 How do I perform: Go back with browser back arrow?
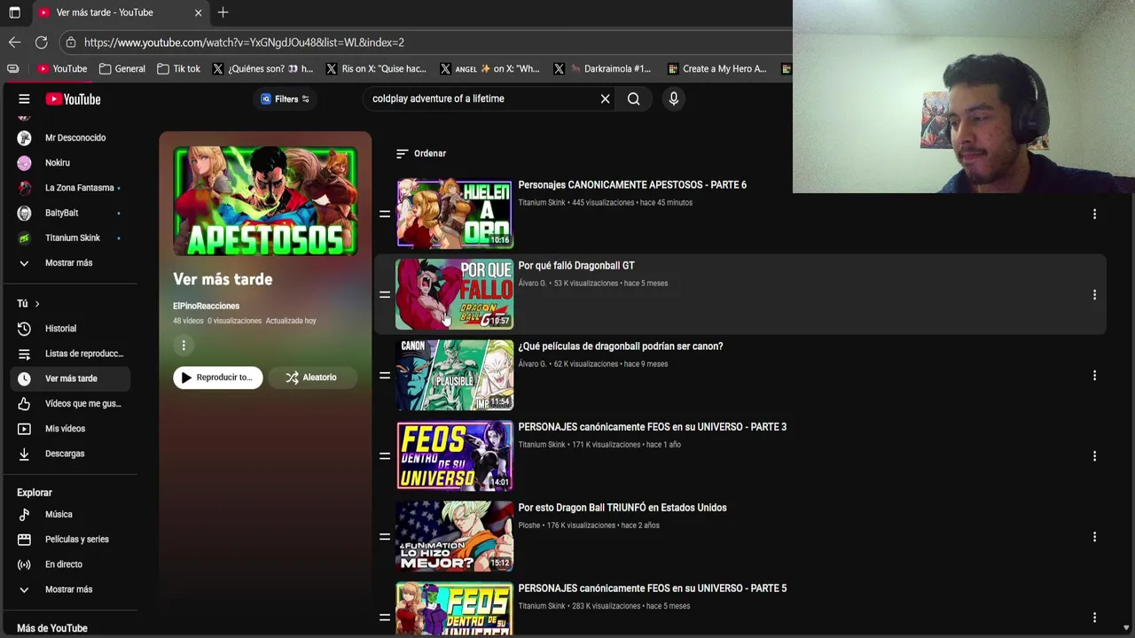pos(14,43)
